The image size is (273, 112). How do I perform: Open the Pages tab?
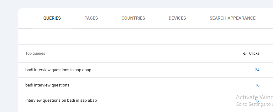pos(91,18)
